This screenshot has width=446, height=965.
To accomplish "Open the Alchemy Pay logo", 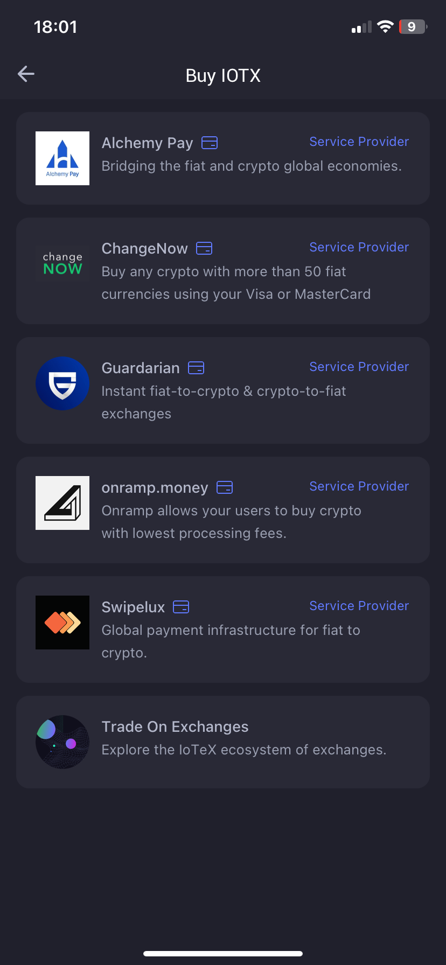I will (62, 158).
